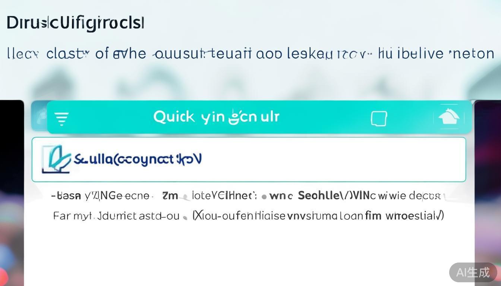Click the filter lines icon in teal bar
Viewport: 501px width, 286px height.
pyautogui.click(x=62, y=119)
